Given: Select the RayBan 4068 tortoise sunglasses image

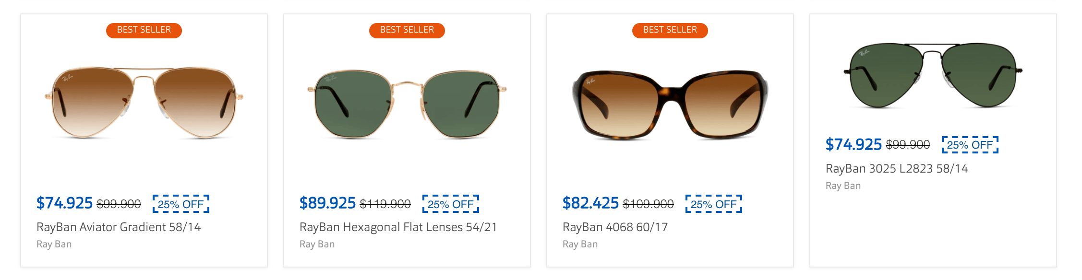Looking at the screenshot, I should [x=670, y=105].
